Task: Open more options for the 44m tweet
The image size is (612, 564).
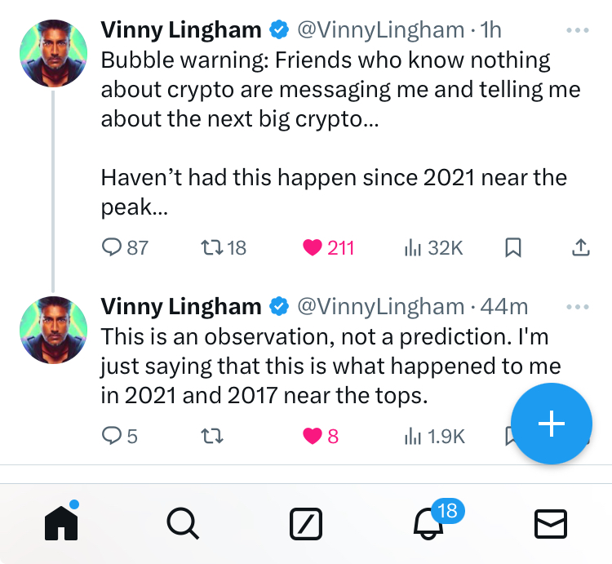Action: tap(577, 307)
